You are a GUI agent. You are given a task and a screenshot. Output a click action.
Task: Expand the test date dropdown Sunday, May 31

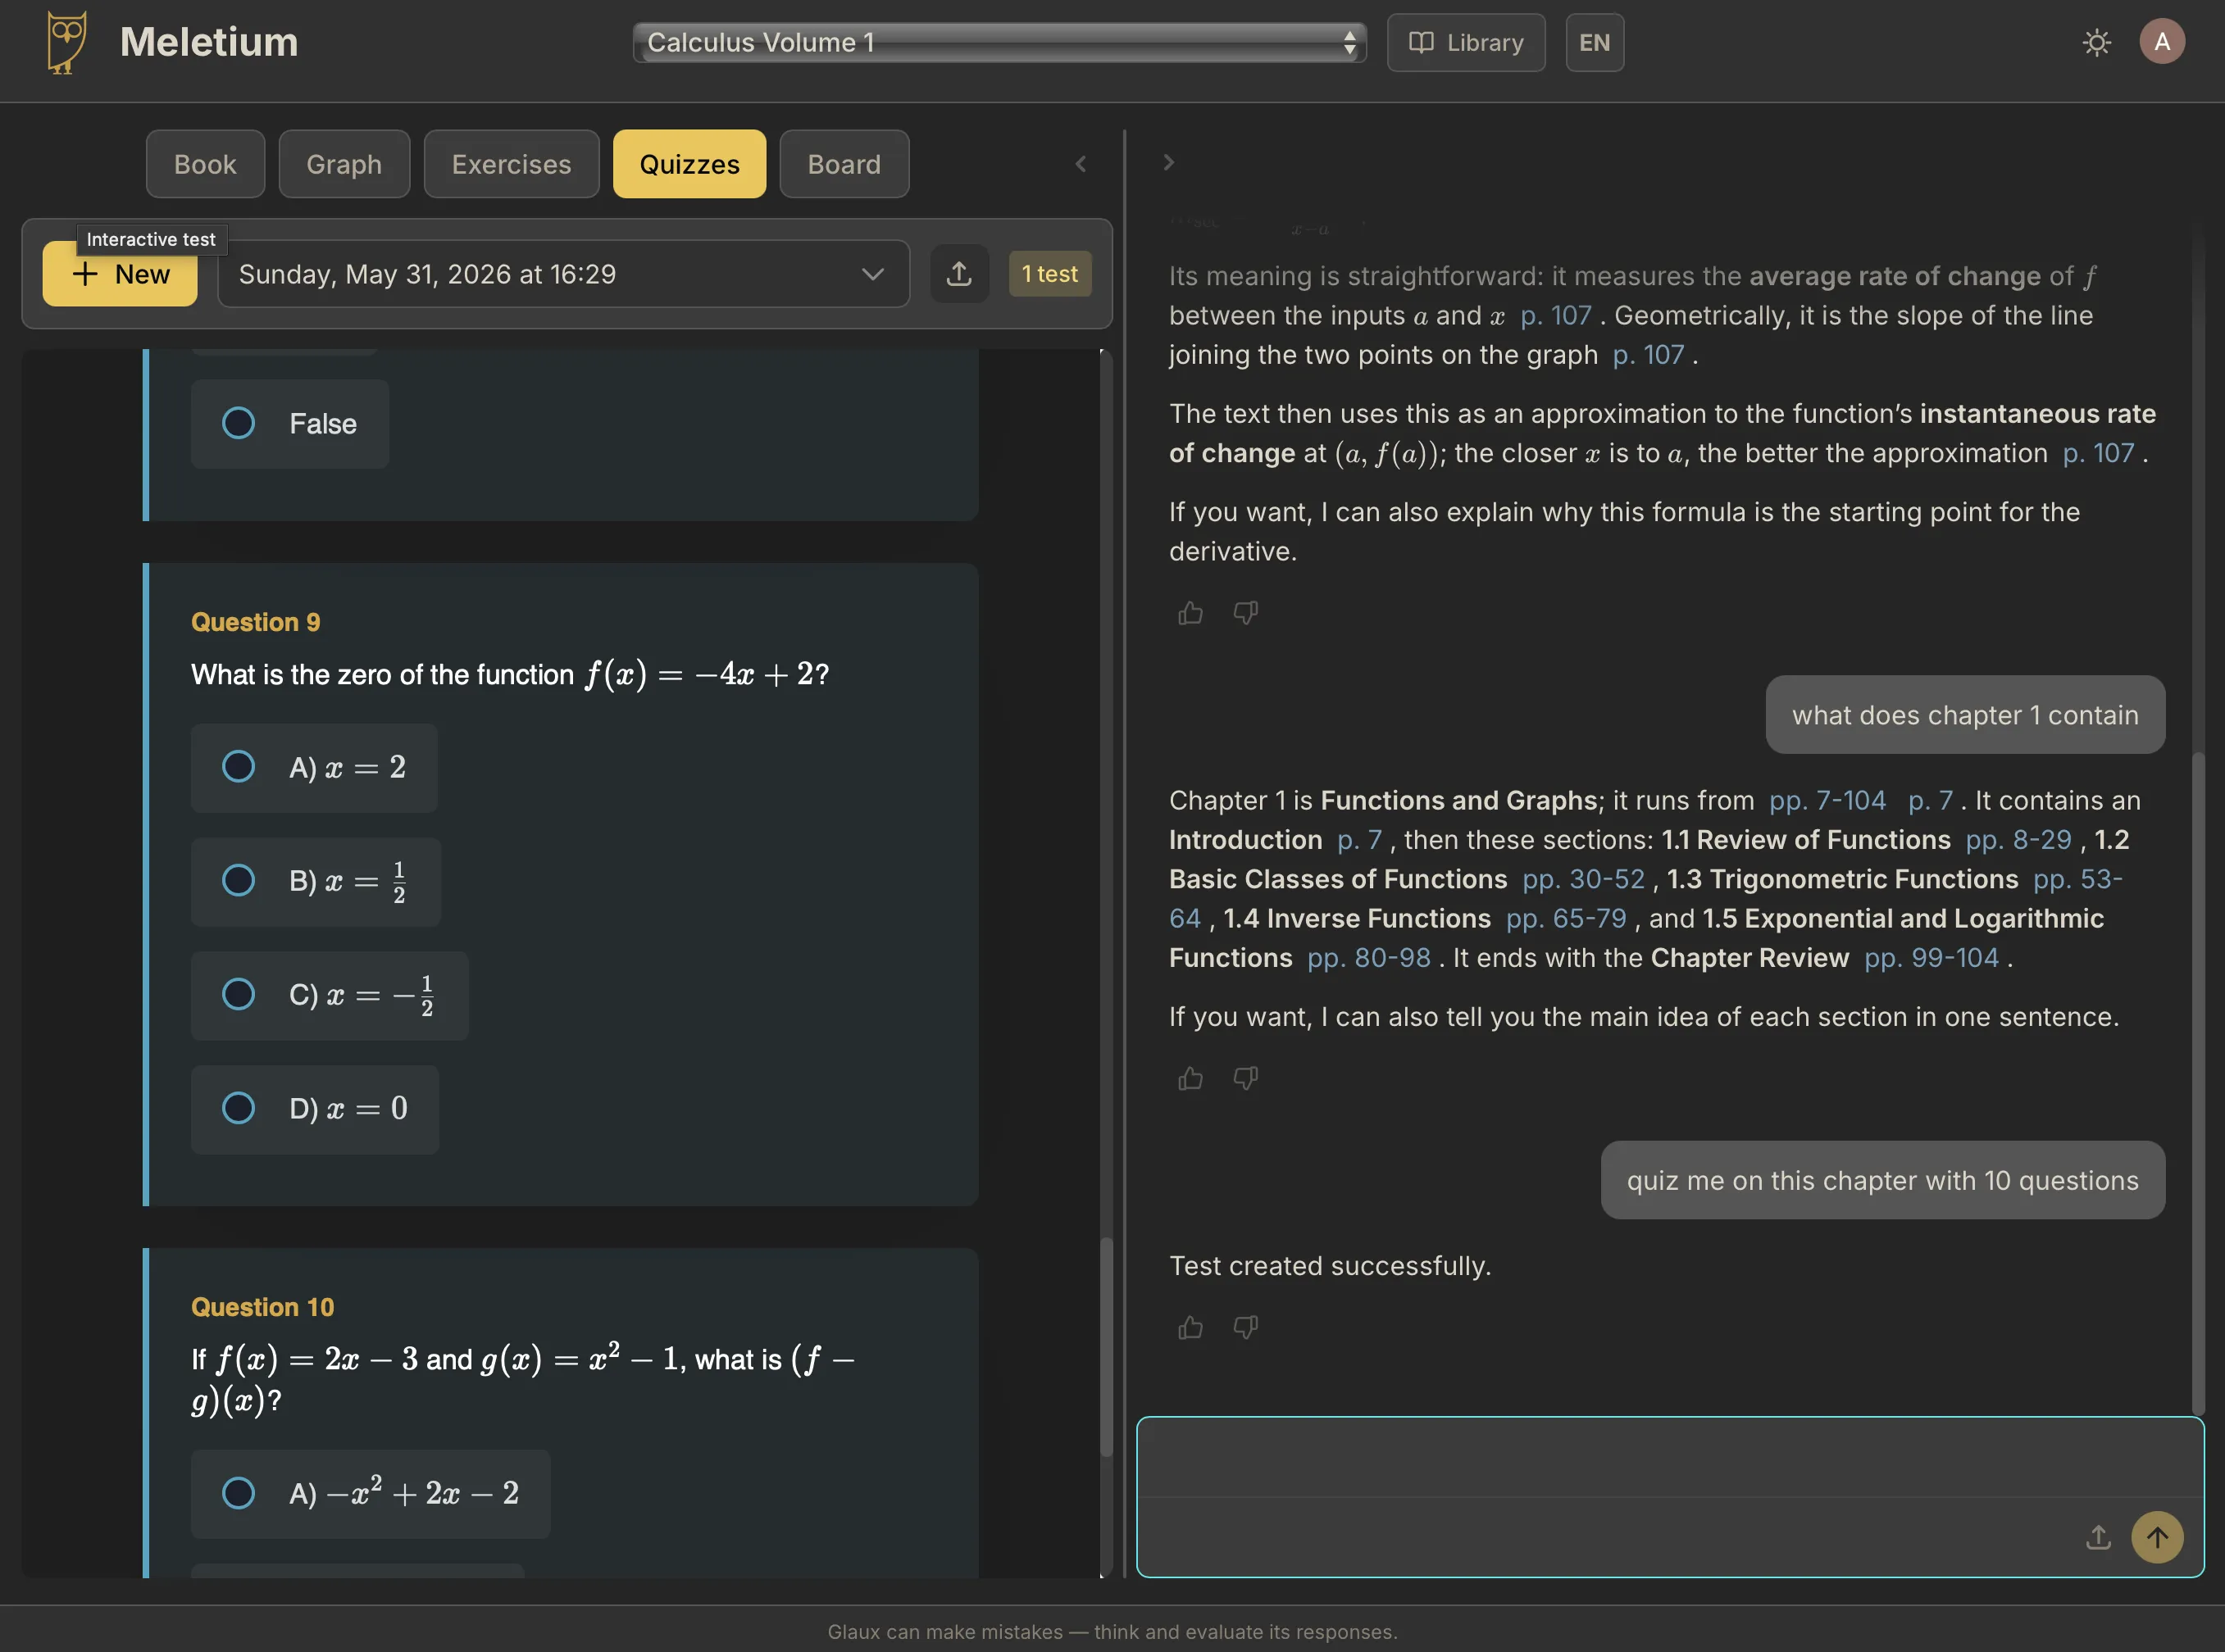[x=563, y=274]
